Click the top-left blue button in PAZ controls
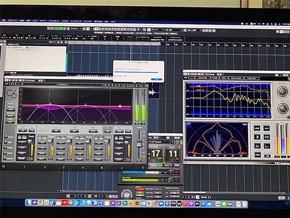 [257, 128]
